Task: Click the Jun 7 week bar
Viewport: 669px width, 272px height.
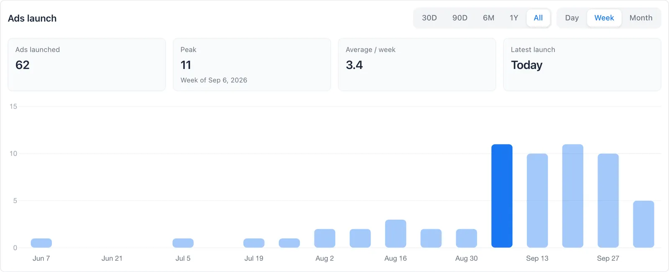Action: coord(41,243)
